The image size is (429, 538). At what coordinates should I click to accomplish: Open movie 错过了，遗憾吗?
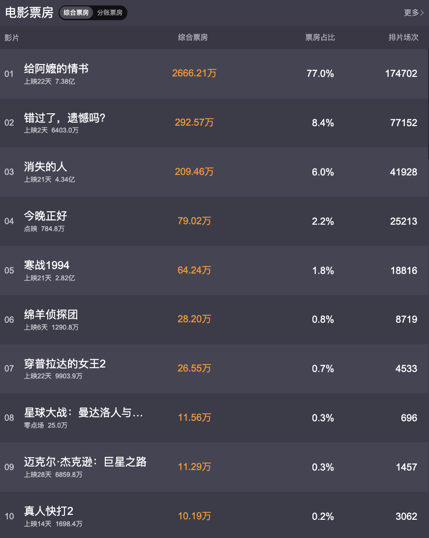pyautogui.click(x=64, y=118)
